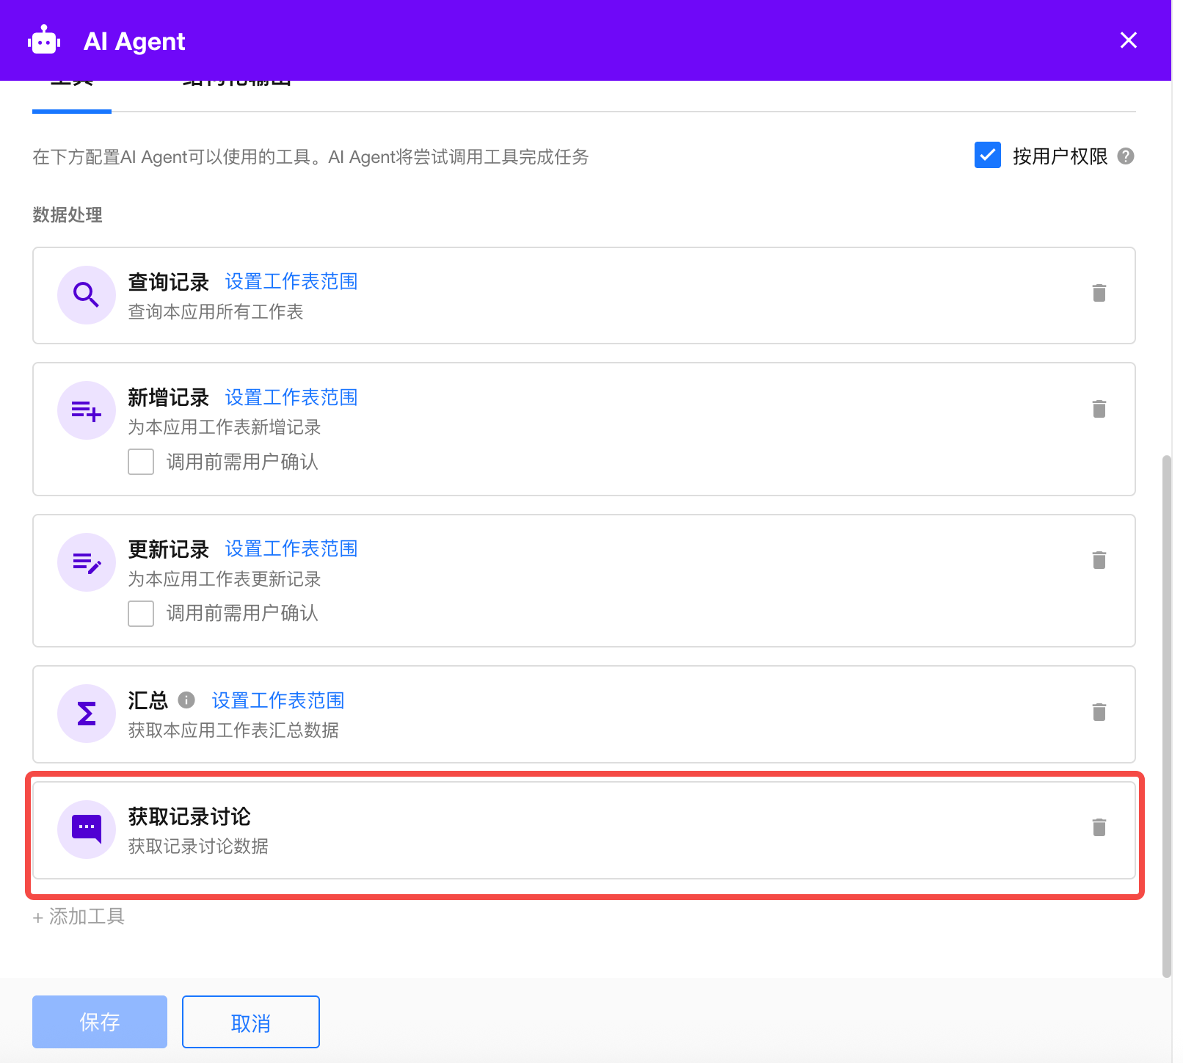
Task: Select the 获取记录讨论数据 description
Action: 198,846
